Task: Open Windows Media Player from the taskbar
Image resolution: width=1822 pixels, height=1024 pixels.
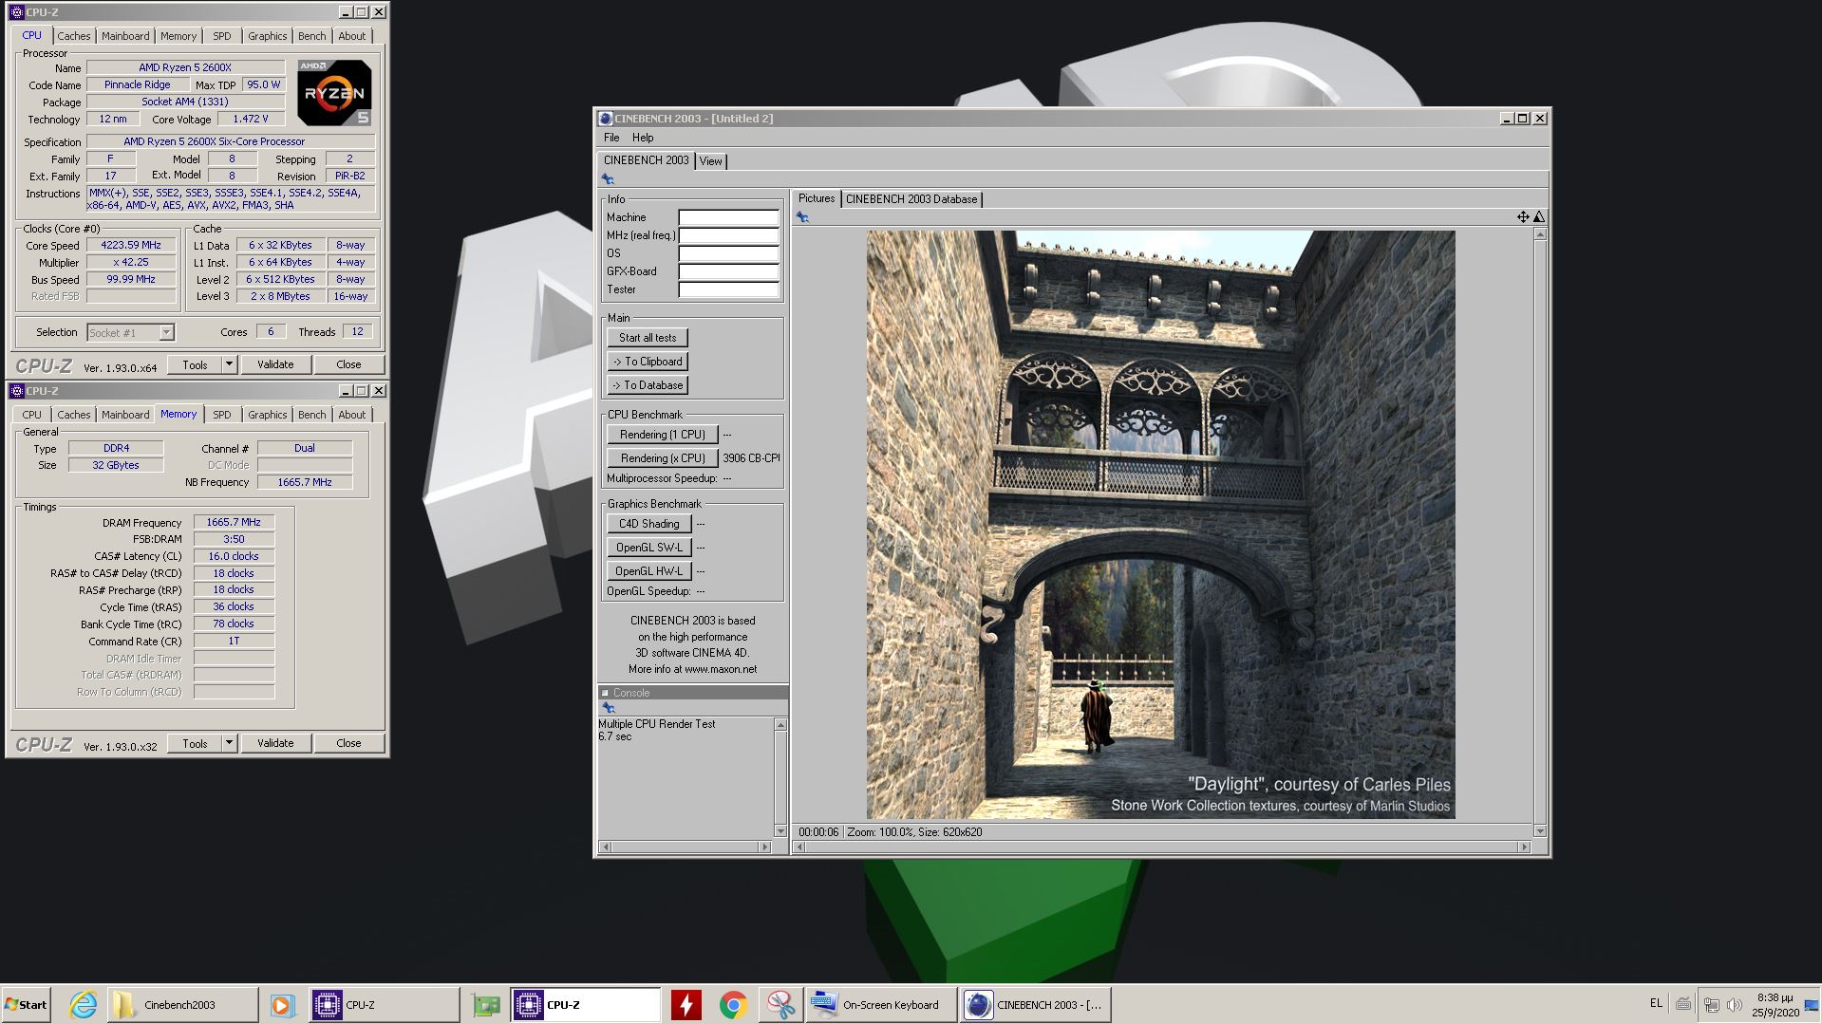Action: [282, 1004]
